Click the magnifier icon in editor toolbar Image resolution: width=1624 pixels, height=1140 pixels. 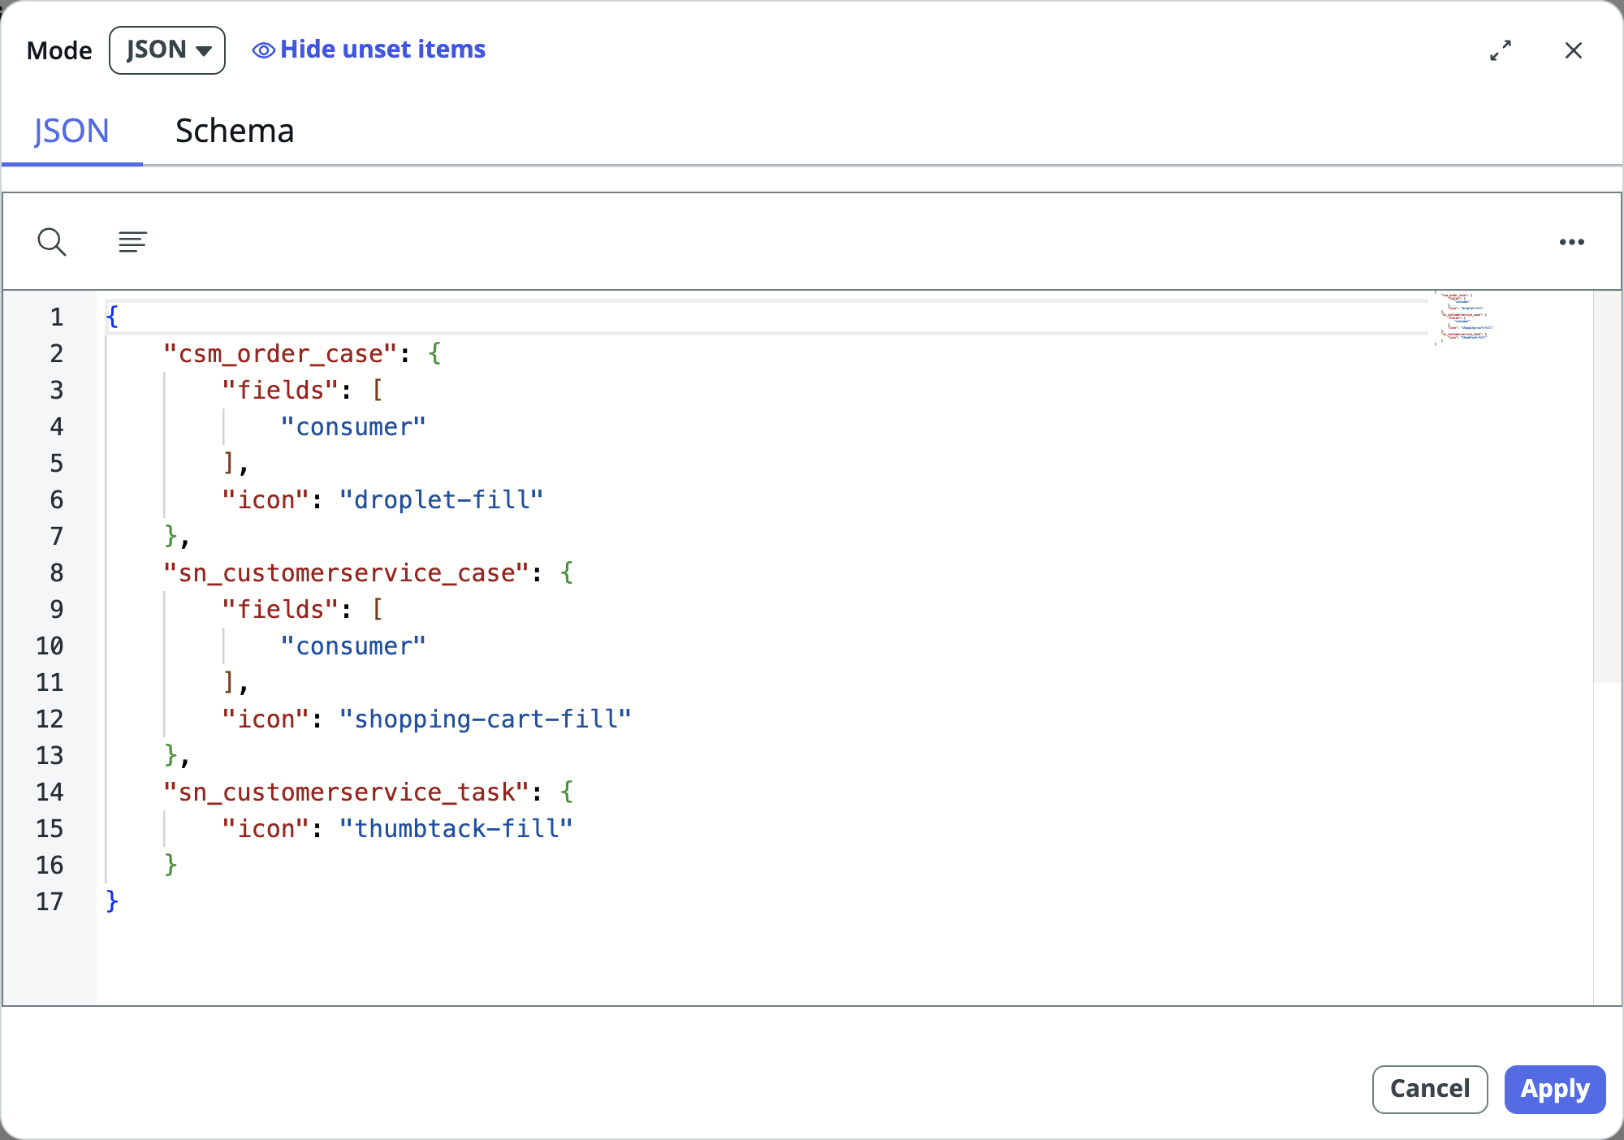[52, 241]
